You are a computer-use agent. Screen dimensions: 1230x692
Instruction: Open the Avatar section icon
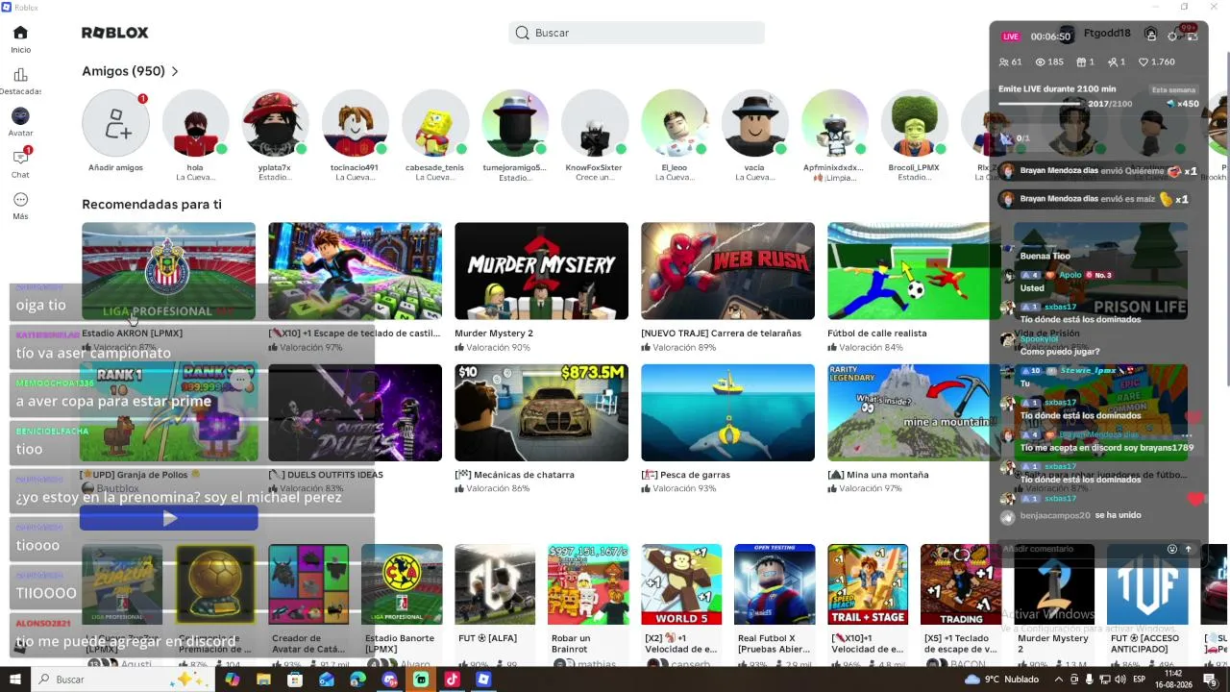[20, 116]
